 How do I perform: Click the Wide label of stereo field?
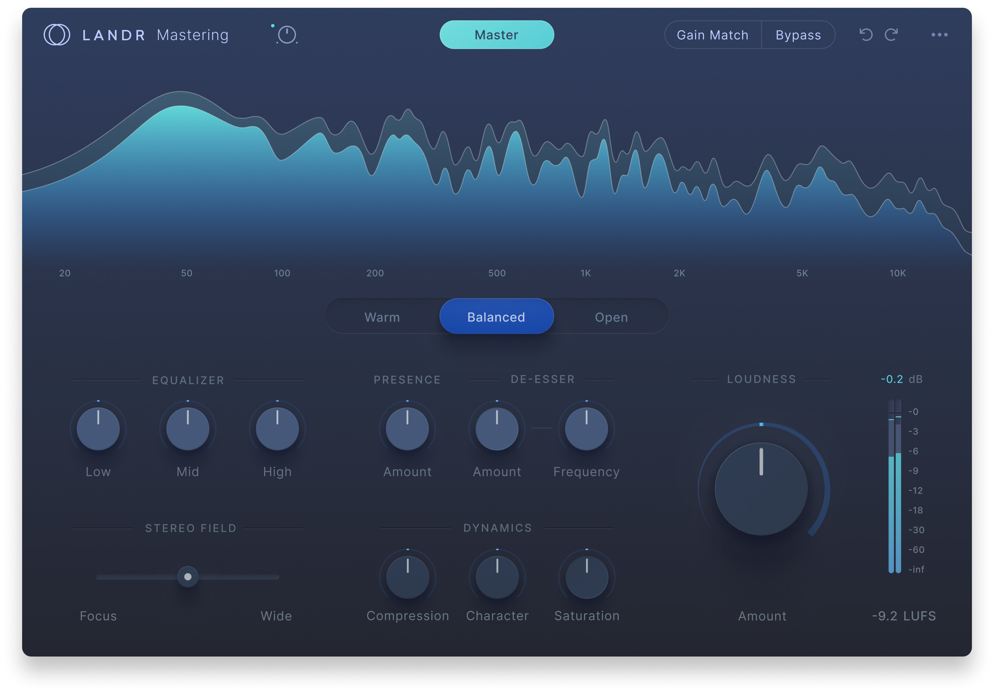click(x=276, y=616)
